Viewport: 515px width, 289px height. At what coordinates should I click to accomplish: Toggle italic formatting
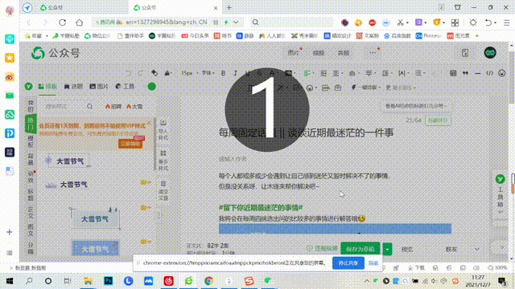coord(235,73)
